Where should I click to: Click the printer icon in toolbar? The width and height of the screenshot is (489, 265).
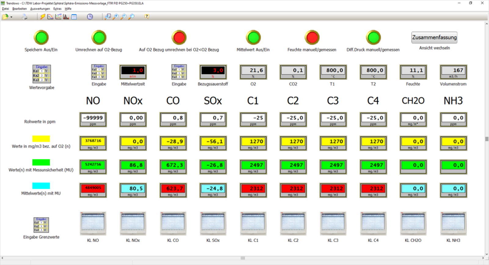pos(24,17)
